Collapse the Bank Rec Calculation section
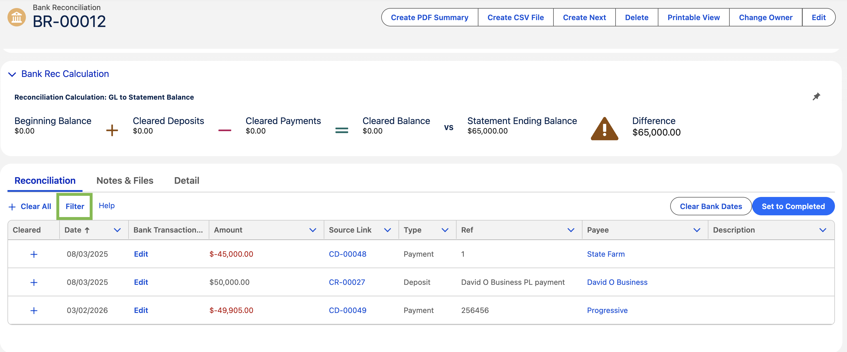Screen dimensions: 847x352 pyautogui.click(x=12, y=75)
